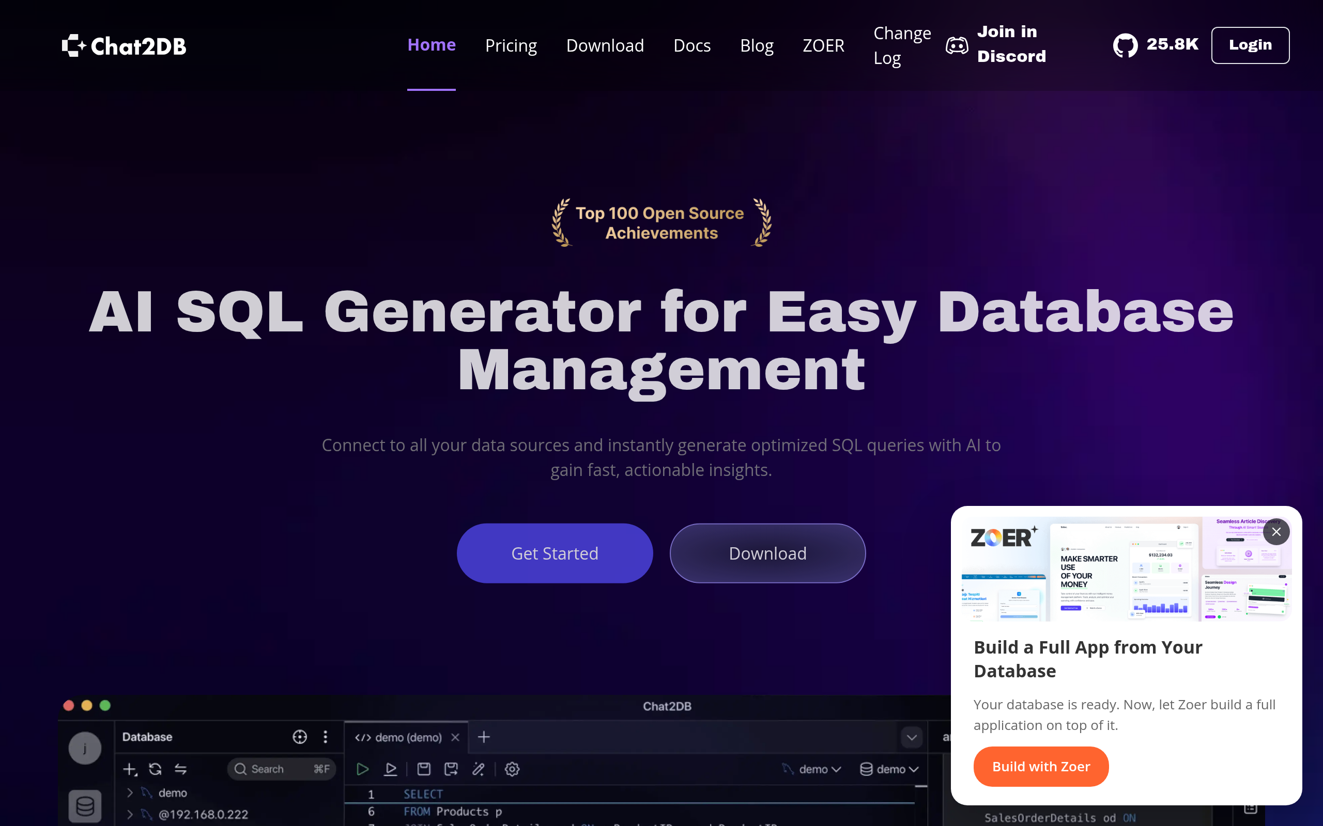Click the Login button
This screenshot has height=826, width=1323.
pyautogui.click(x=1250, y=45)
